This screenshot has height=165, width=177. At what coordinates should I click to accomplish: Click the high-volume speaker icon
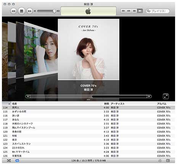pyautogui.click(x=58, y=11)
